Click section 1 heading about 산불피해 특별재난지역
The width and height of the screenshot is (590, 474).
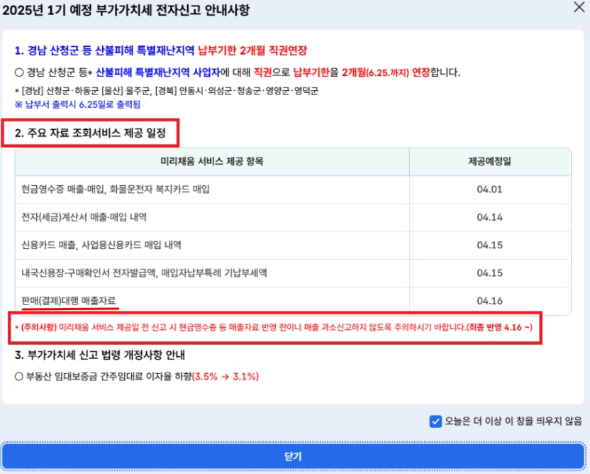tap(161, 51)
